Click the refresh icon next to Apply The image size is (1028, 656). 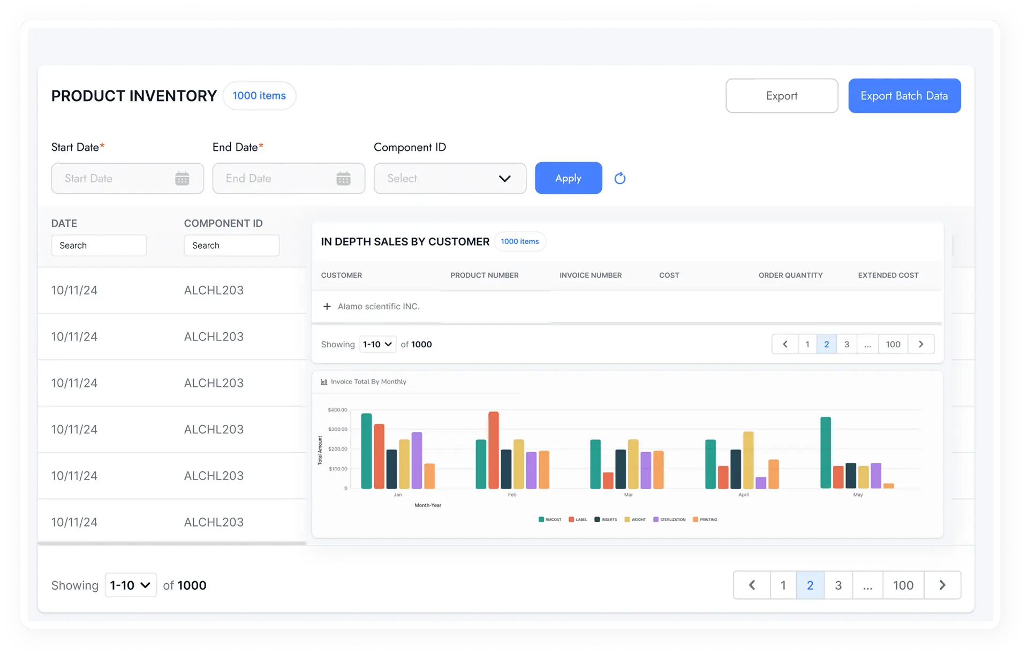pos(620,178)
